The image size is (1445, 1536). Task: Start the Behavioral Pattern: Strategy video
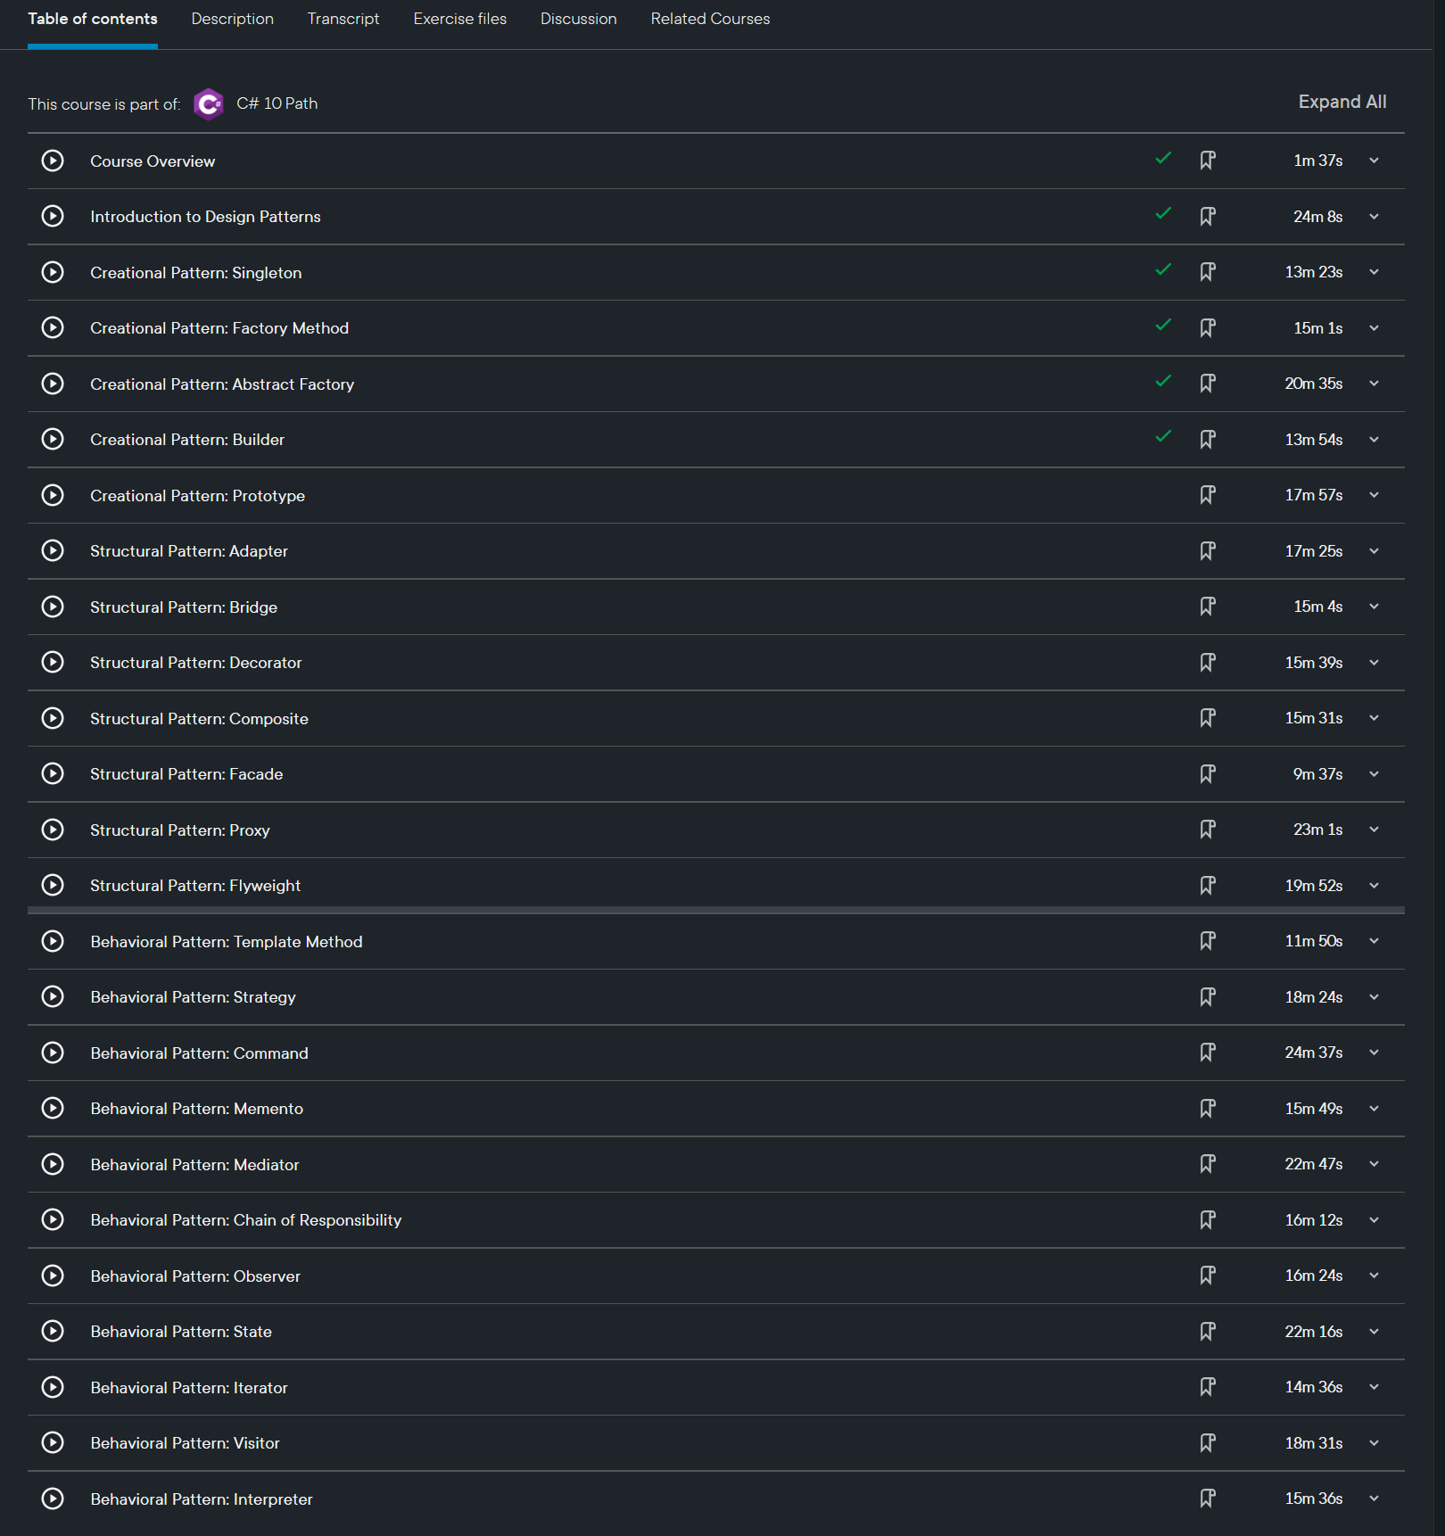point(53,996)
